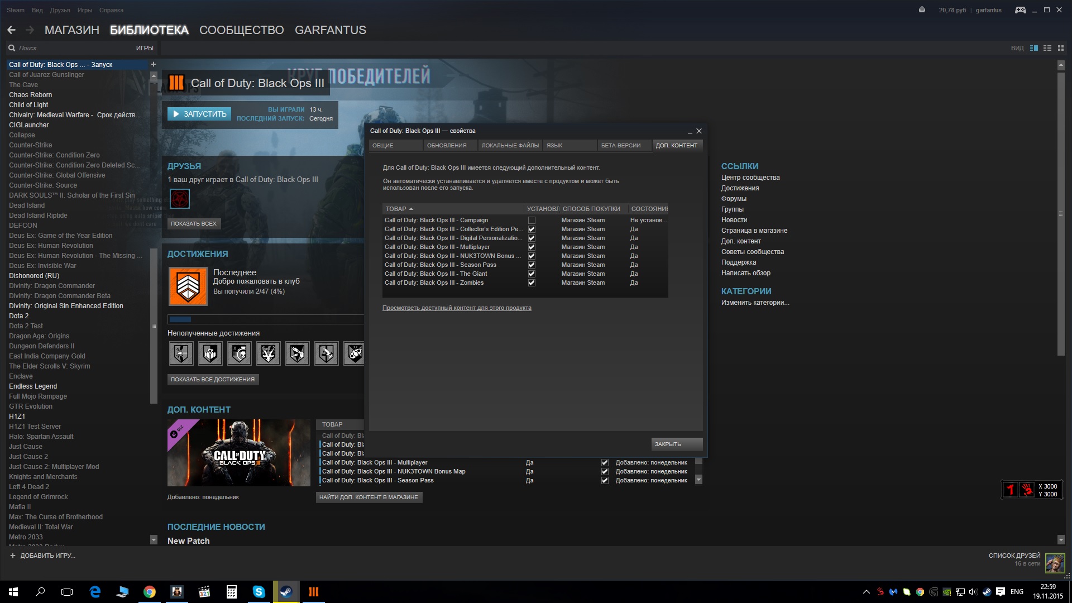Screen dimensions: 1072x603
Task: Click the game list scroll-down arrow
Action: coord(154,539)
